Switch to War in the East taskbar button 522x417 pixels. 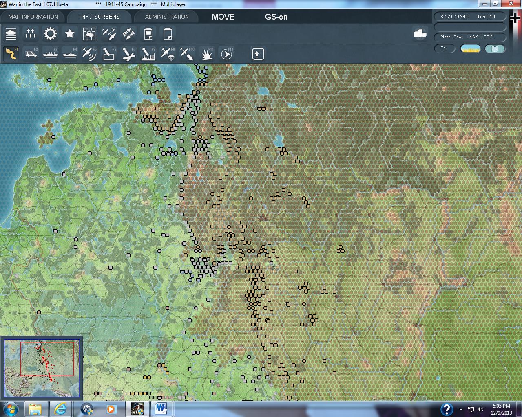pos(137,409)
